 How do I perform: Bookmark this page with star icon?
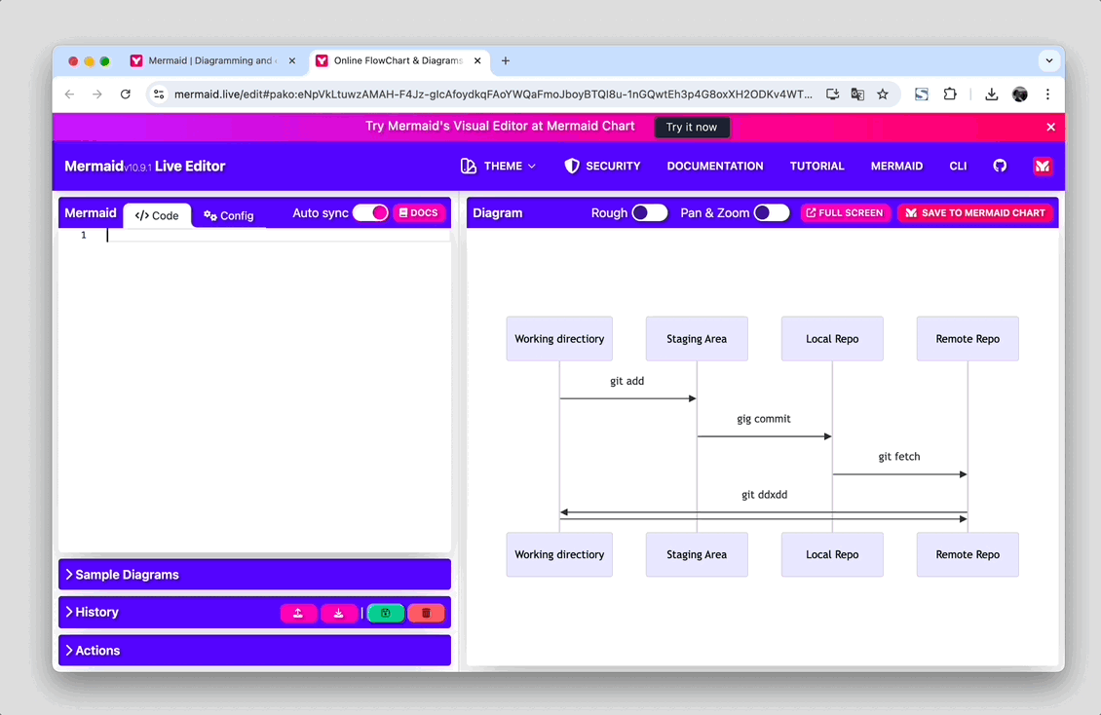[x=883, y=94]
